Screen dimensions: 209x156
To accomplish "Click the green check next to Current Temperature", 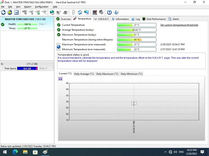I will 59,25.
